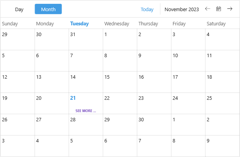Switch to Month view

pyautogui.click(x=48, y=9)
